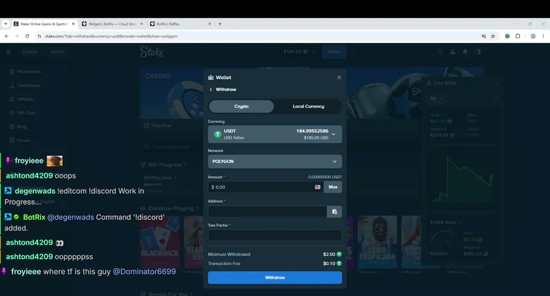Go forward with the browser forward arrow
Viewport: 550px width, 296px height.
[x=17, y=36]
